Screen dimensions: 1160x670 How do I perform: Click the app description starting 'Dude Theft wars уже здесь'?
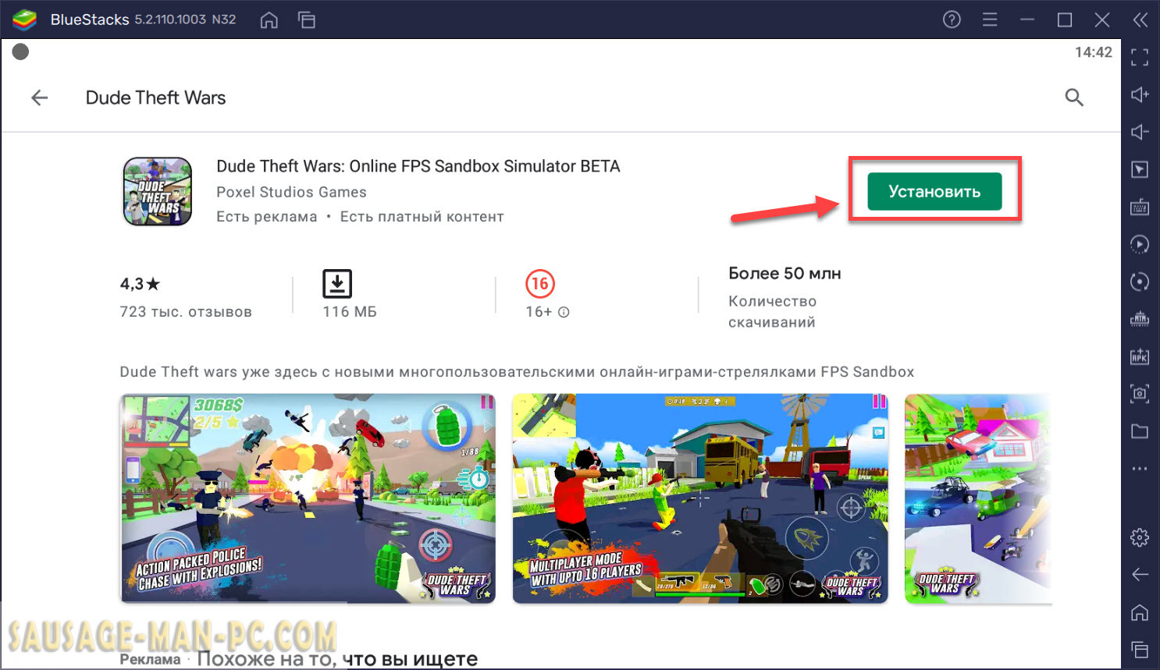[x=517, y=372]
